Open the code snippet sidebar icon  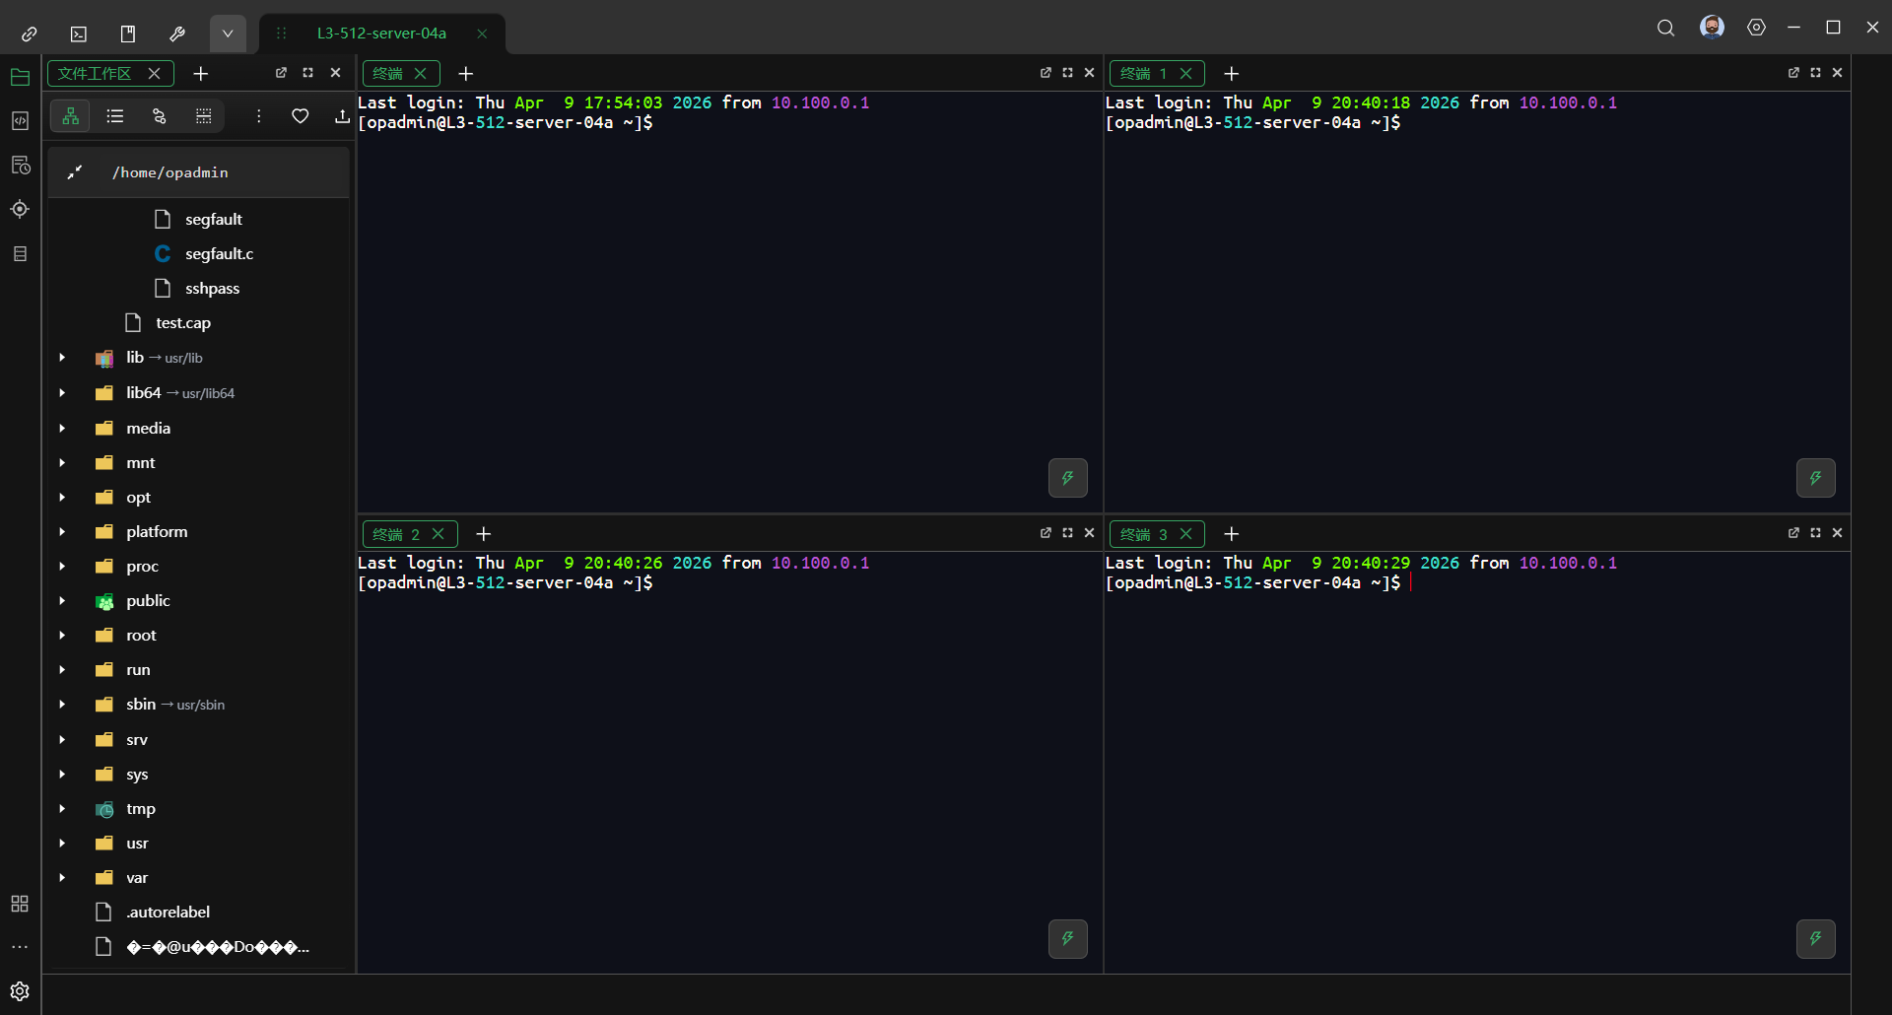coord(20,120)
